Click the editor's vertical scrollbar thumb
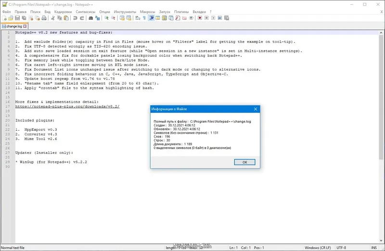Image resolution: width=385 pixels, height=251 pixels. [x=381, y=97]
